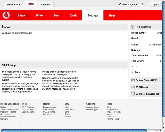
Task: Open Support footer link
Action: tap(111, 117)
